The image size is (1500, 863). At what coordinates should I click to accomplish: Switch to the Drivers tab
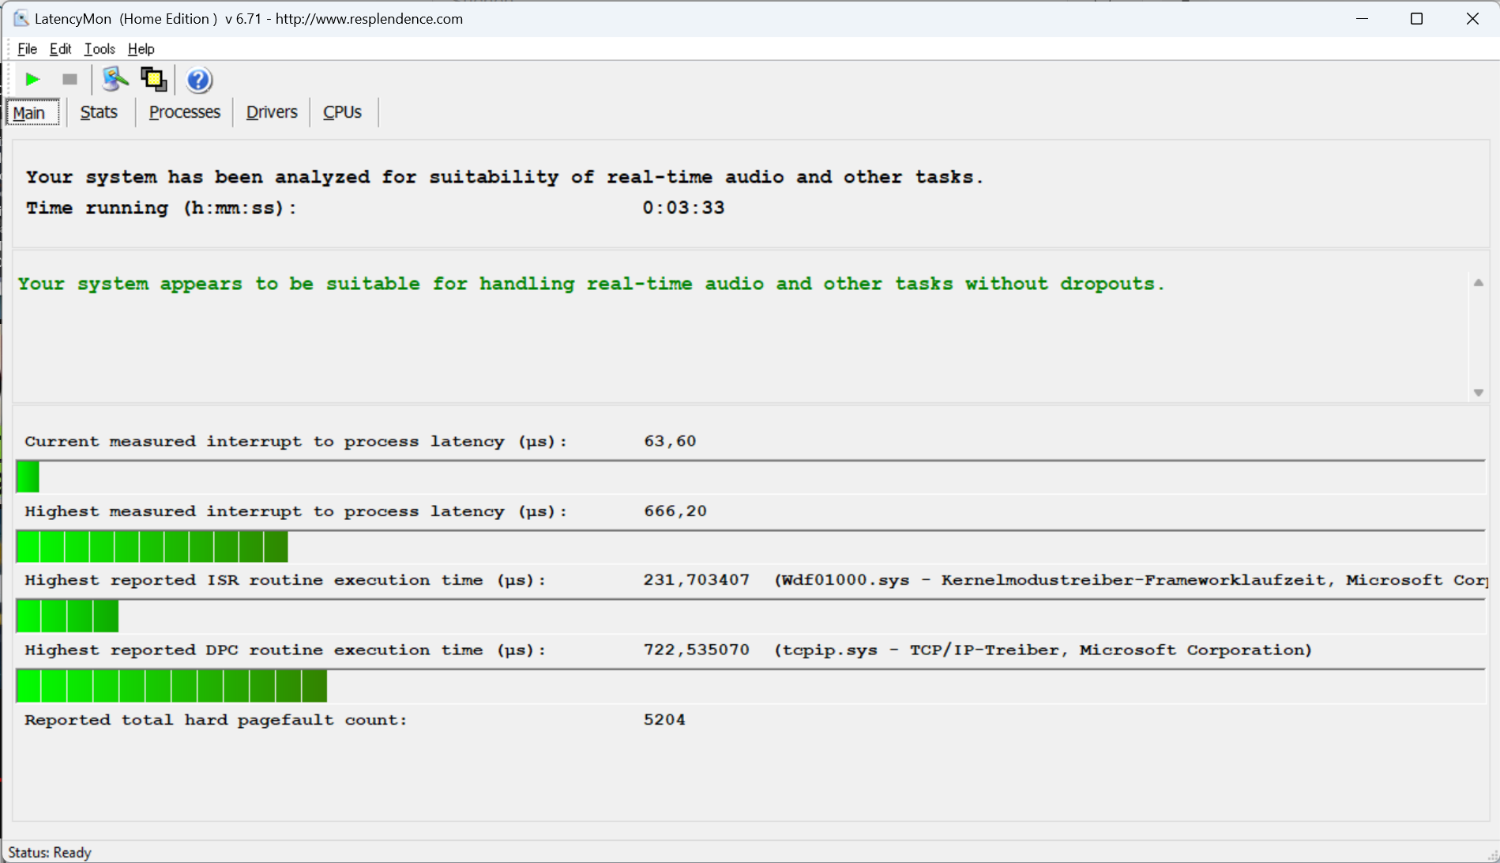(x=272, y=112)
